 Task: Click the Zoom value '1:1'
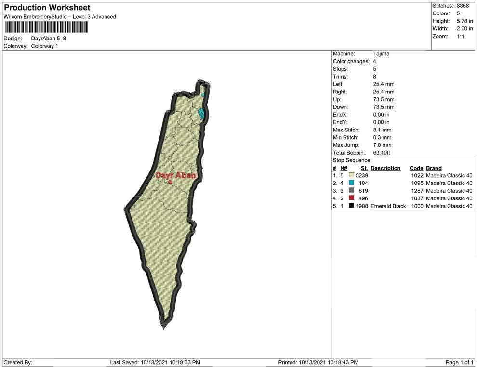click(460, 36)
